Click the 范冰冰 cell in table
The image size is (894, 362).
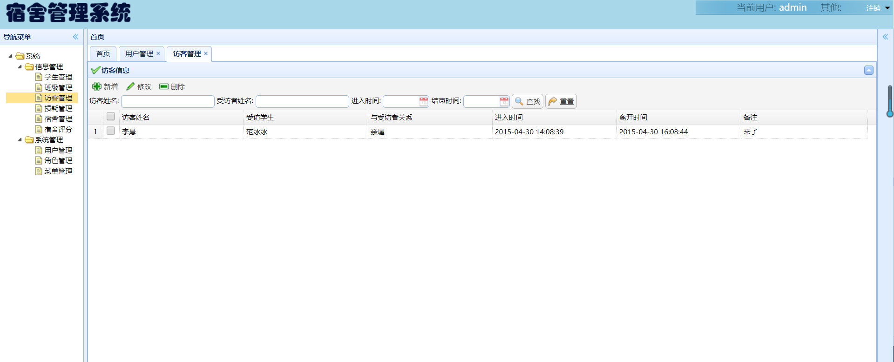click(305, 132)
